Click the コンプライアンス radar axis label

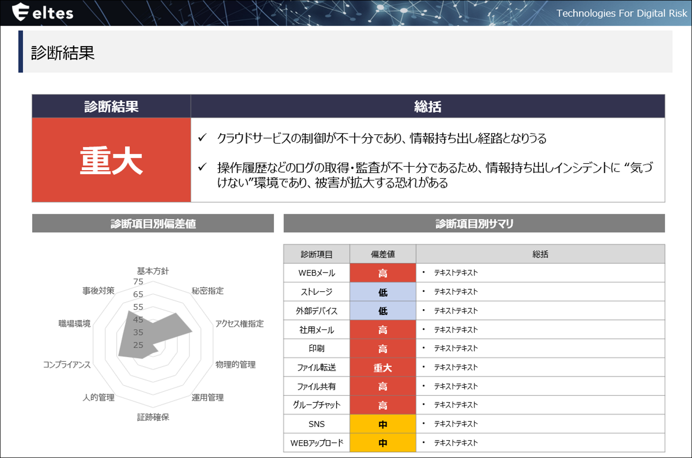point(67,365)
